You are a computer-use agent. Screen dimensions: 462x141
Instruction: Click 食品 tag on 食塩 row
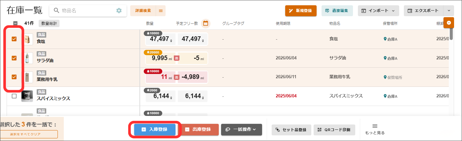(x=41, y=35)
